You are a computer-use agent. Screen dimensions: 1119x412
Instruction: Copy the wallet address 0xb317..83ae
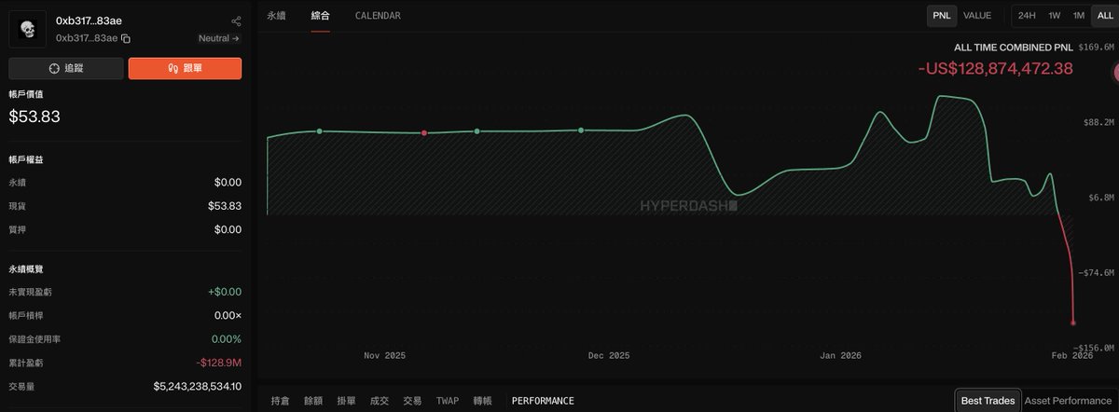pos(126,38)
